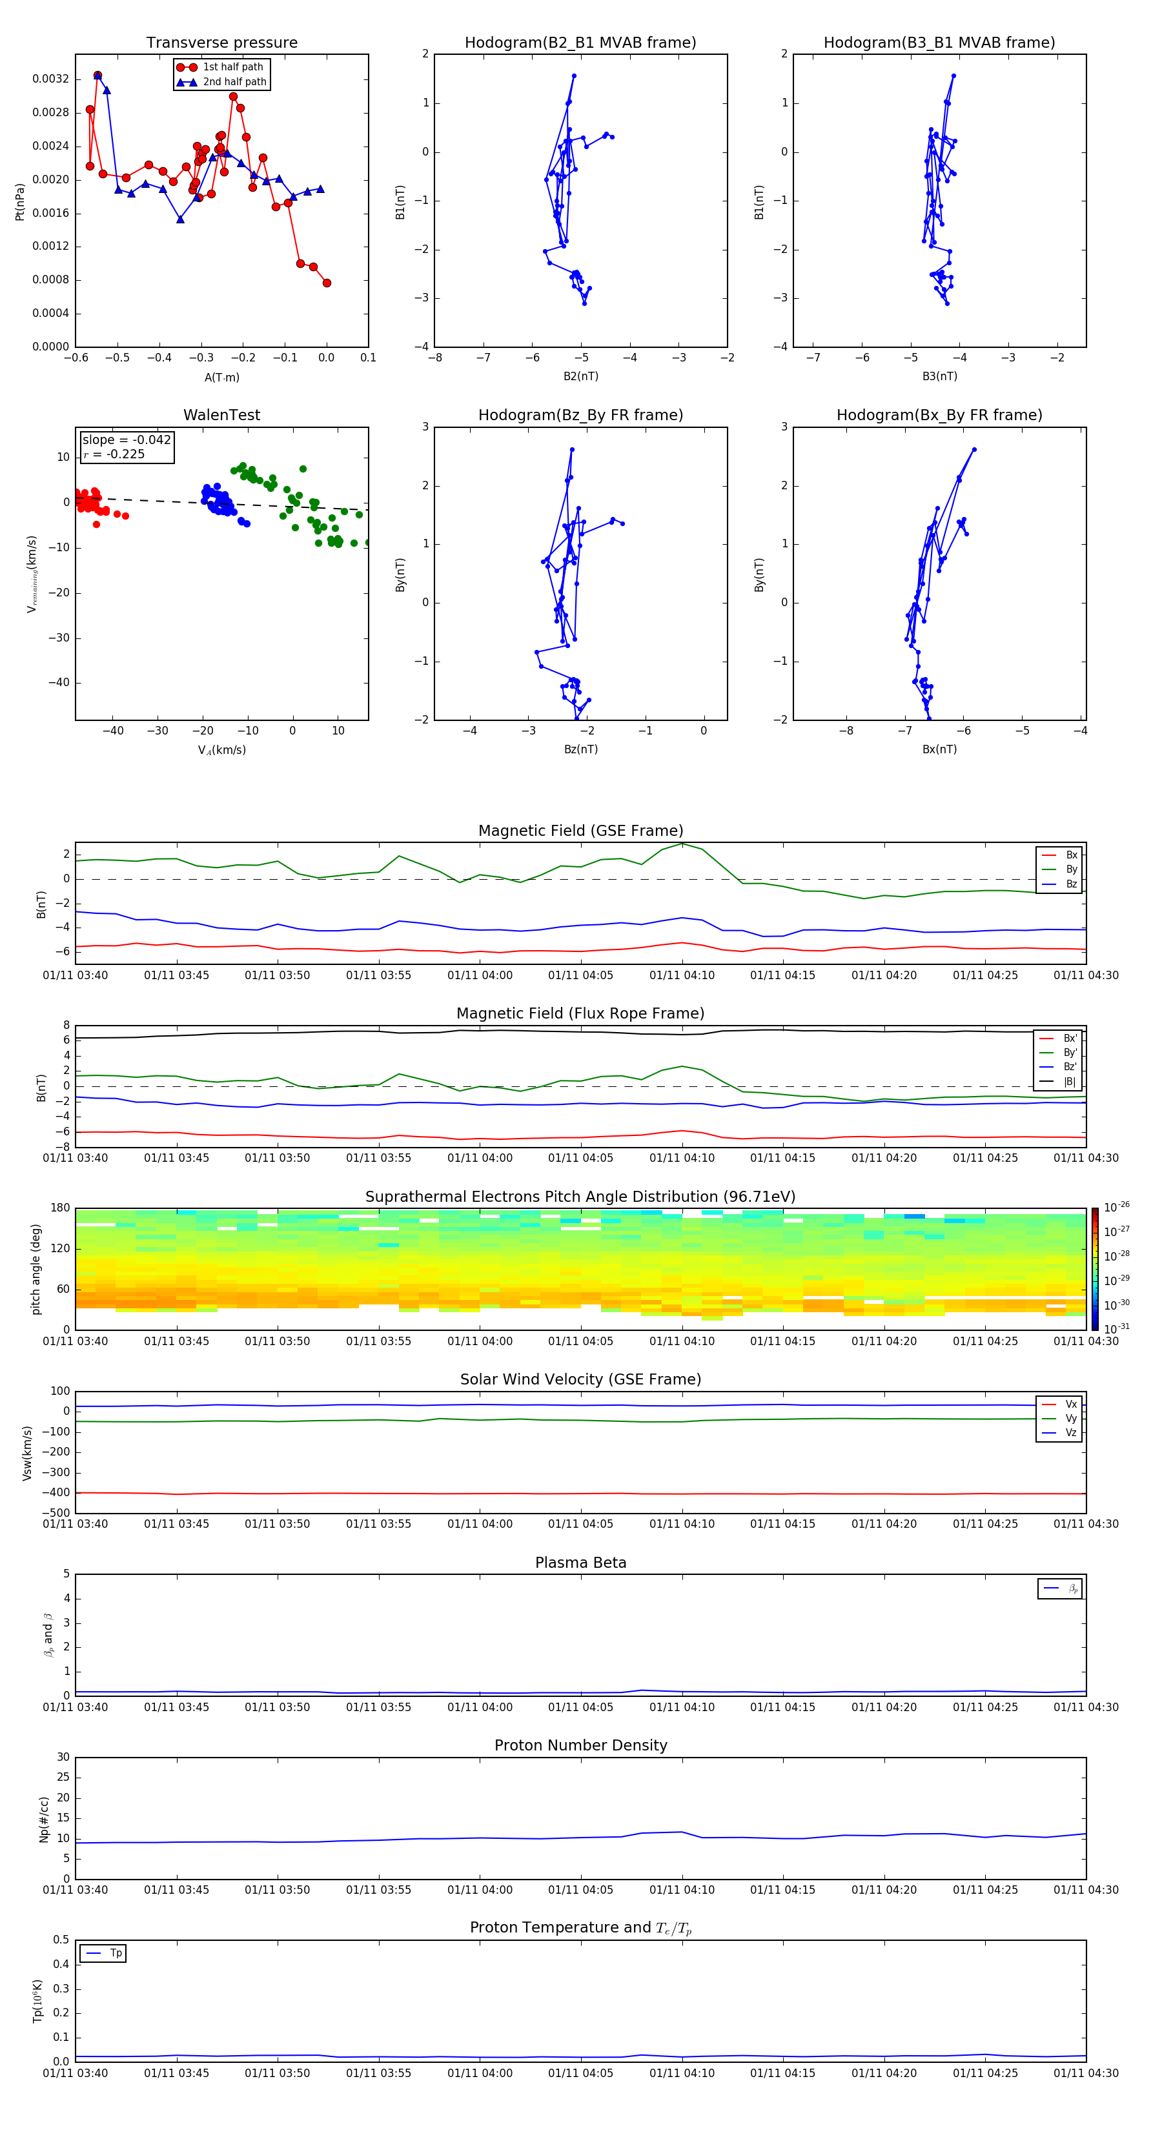Click the 'Tp' legend in temperature panel
Screen dimensions: 1162x2130
(103, 1953)
